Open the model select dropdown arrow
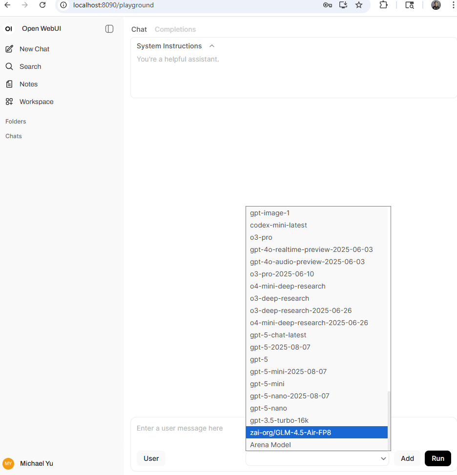This screenshot has width=457, height=475. (x=383, y=458)
